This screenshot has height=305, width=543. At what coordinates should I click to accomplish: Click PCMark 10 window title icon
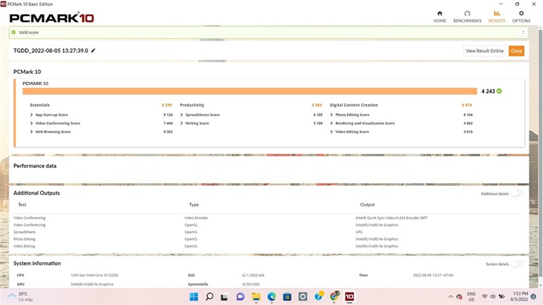click(3, 4)
